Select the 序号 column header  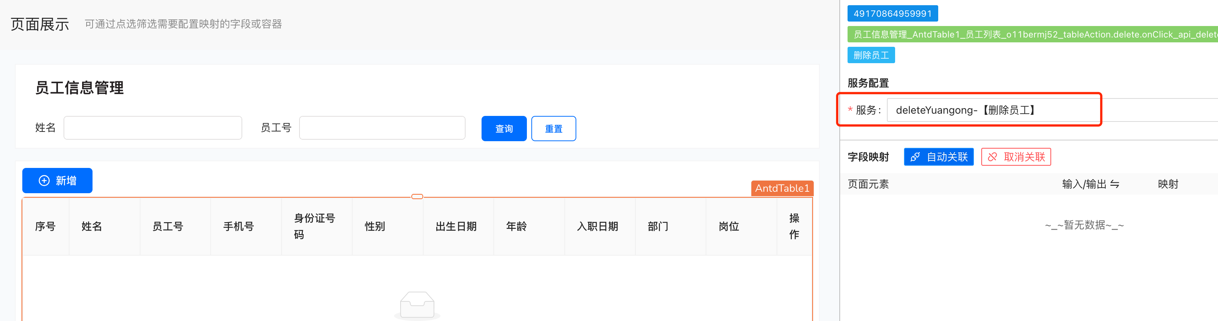(x=45, y=227)
